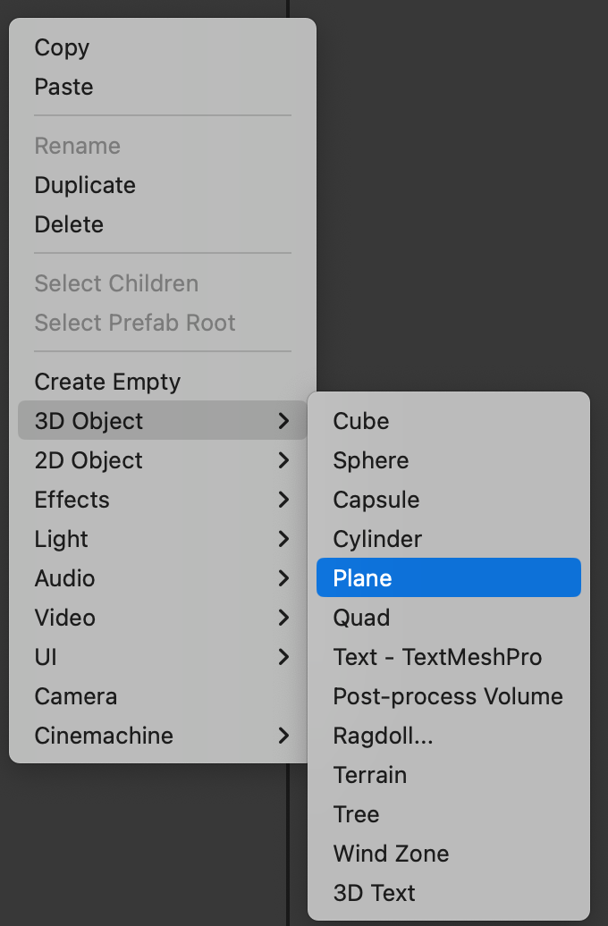The width and height of the screenshot is (608, 926).
Task: Choose Cube in the 3D Object submenu
Action: 449,420
